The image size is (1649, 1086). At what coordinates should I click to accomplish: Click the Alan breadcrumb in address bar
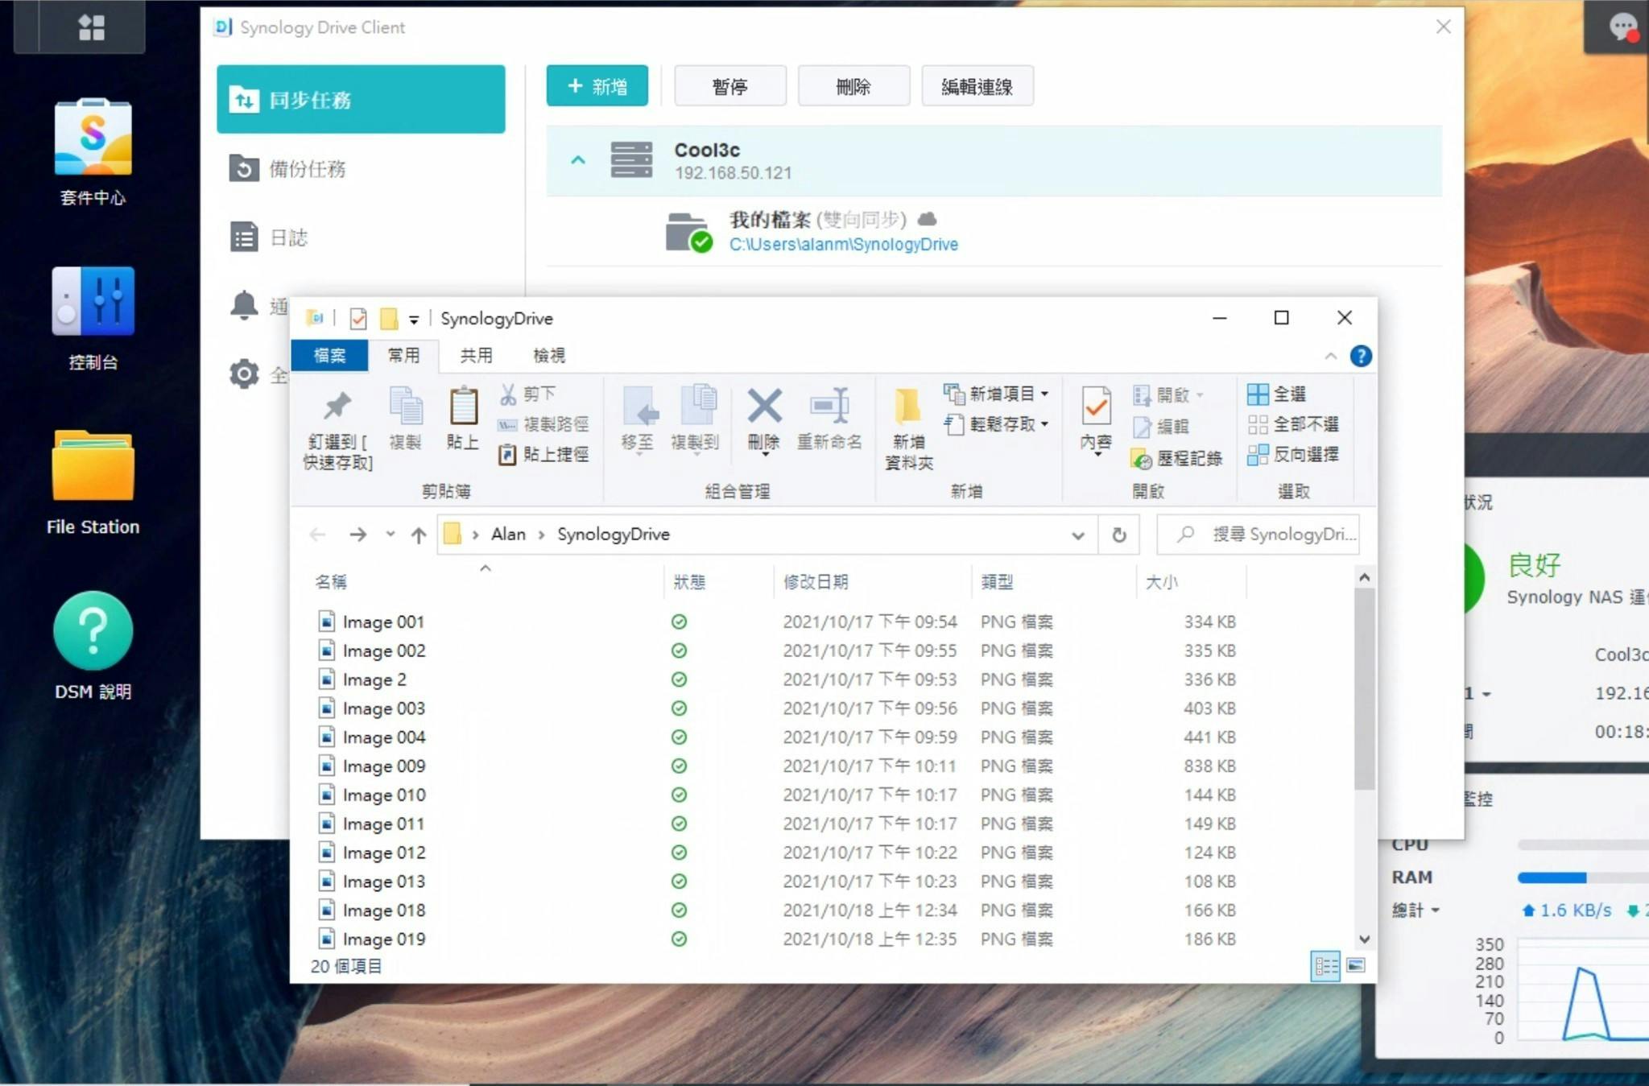tap(508, 534)
